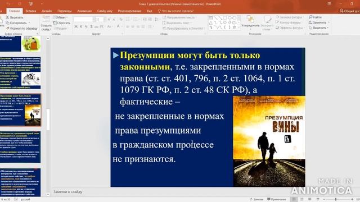The width and height of the screenshot is (360, 202).
Task: Select the triangle shape in shapes gallery
Action: pos(211,22)
